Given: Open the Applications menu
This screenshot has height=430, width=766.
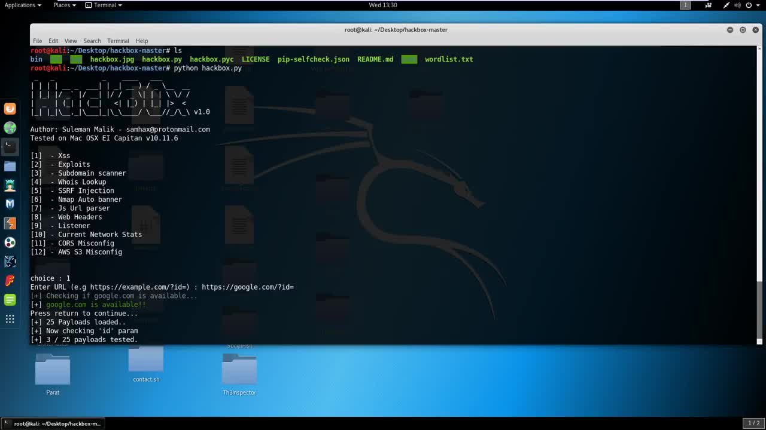Looking at the screenshot, I should point(23,5).
